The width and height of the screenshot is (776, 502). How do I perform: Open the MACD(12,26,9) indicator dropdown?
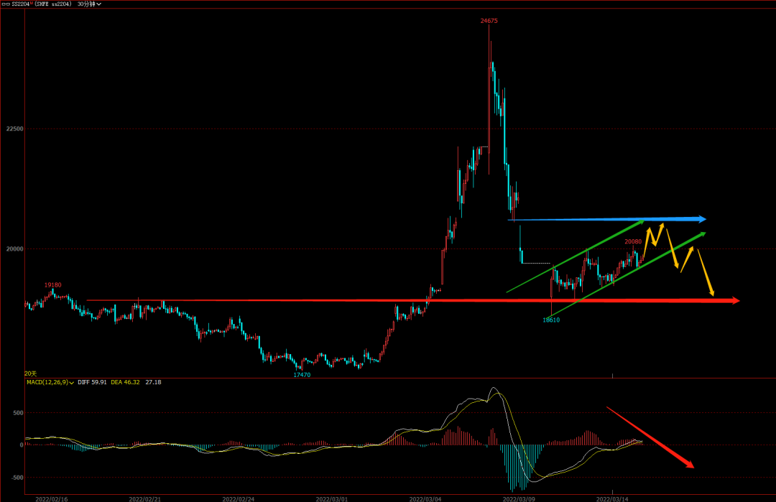pos(50,382)
